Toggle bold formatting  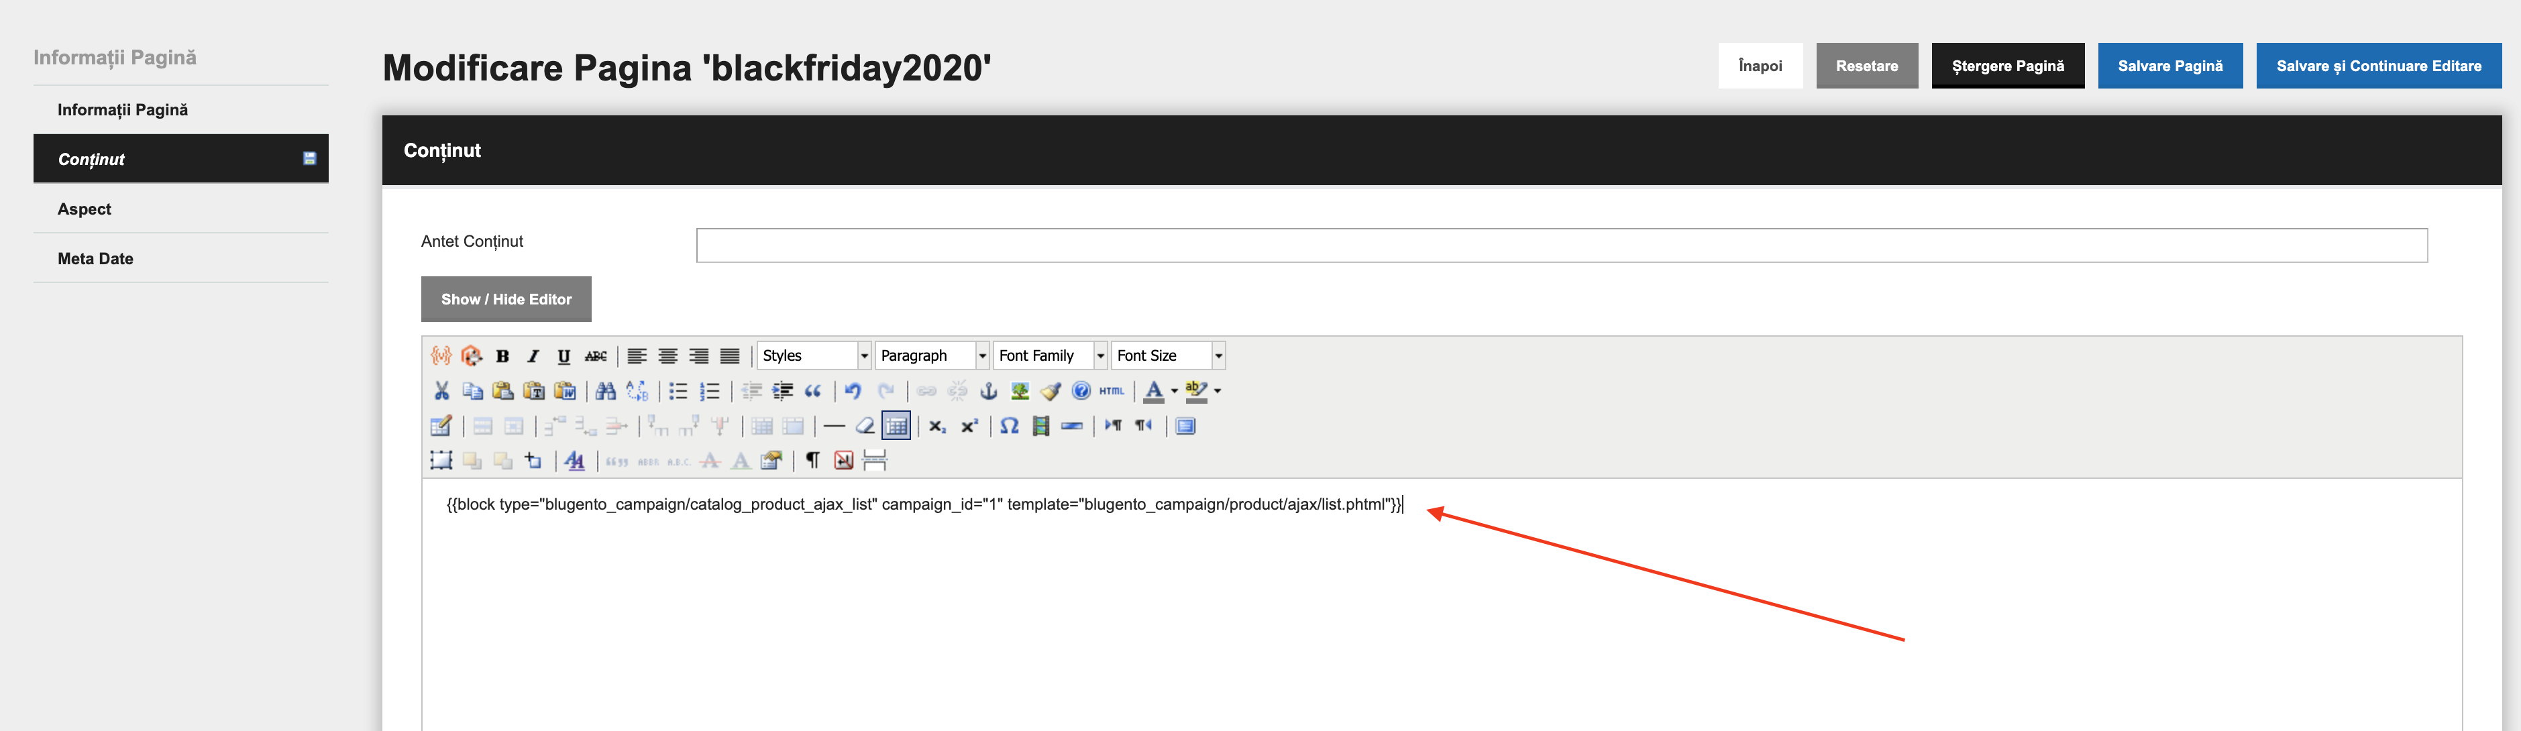503,355
